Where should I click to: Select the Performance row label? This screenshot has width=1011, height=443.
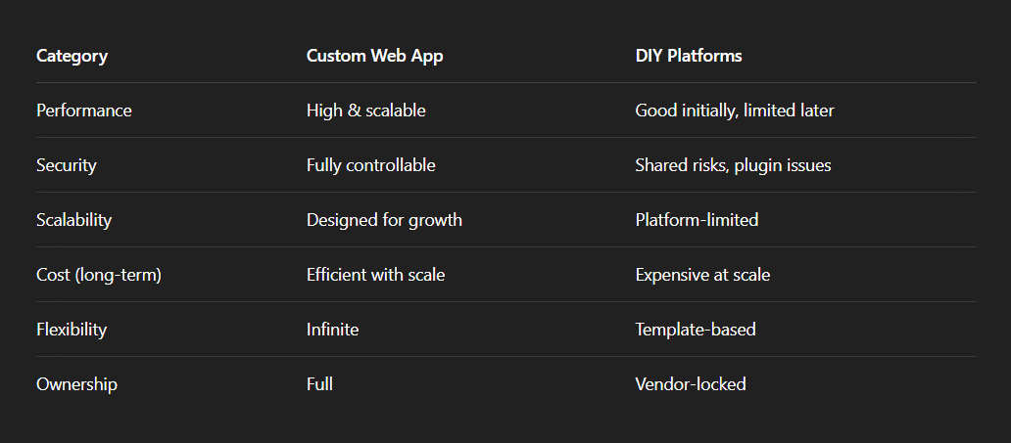coord(83,111)
